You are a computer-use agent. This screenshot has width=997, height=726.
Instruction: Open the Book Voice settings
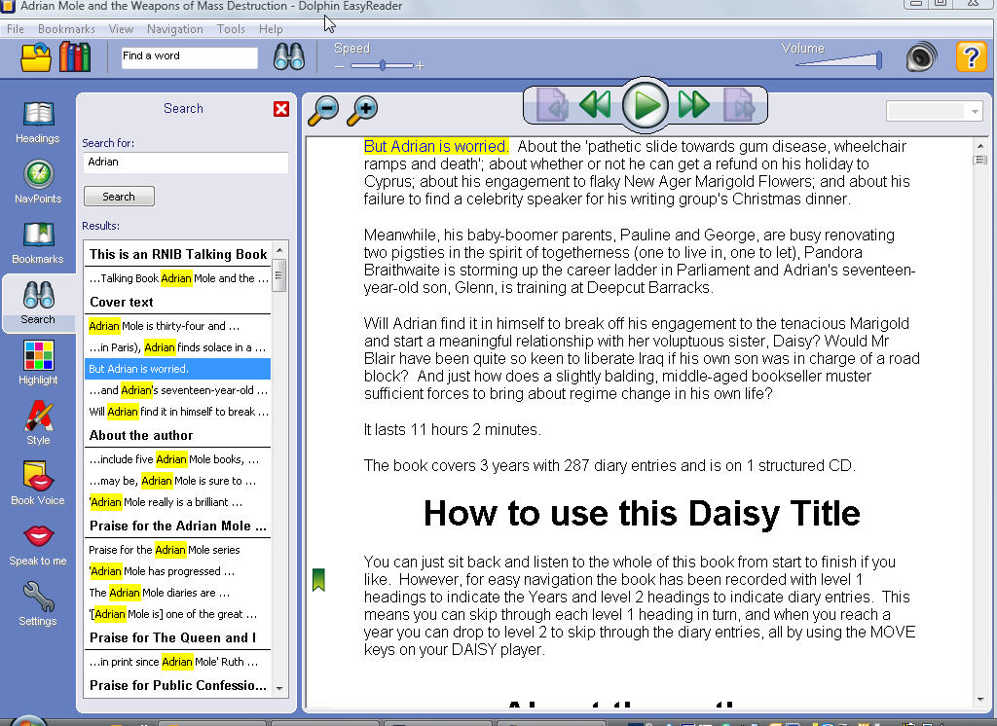coord(38,484)
